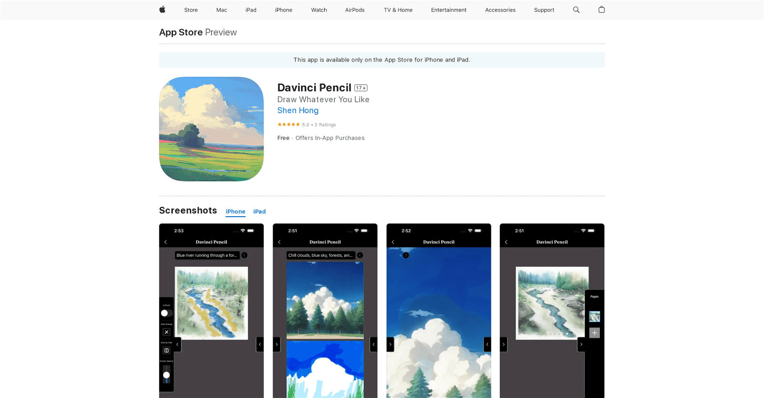The height and width of the screenshot is (398, 764).
Task: Click the 'Chill clouds, blue sky' prompt field
Action: [321, 255]
